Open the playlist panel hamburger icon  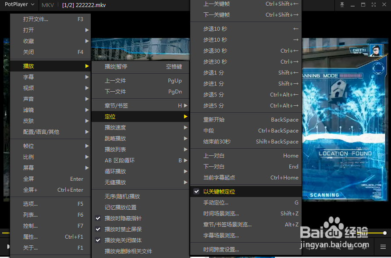383,247
